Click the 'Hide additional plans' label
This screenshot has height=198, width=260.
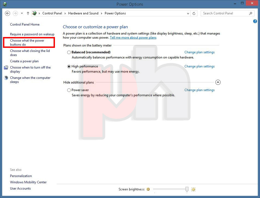click(x=79, y=82)
